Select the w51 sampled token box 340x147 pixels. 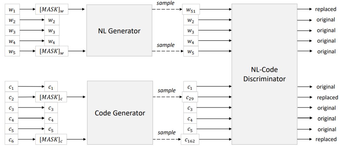[191, 9]
